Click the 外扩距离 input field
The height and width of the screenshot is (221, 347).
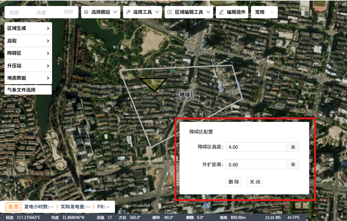[x=256, y=165]
